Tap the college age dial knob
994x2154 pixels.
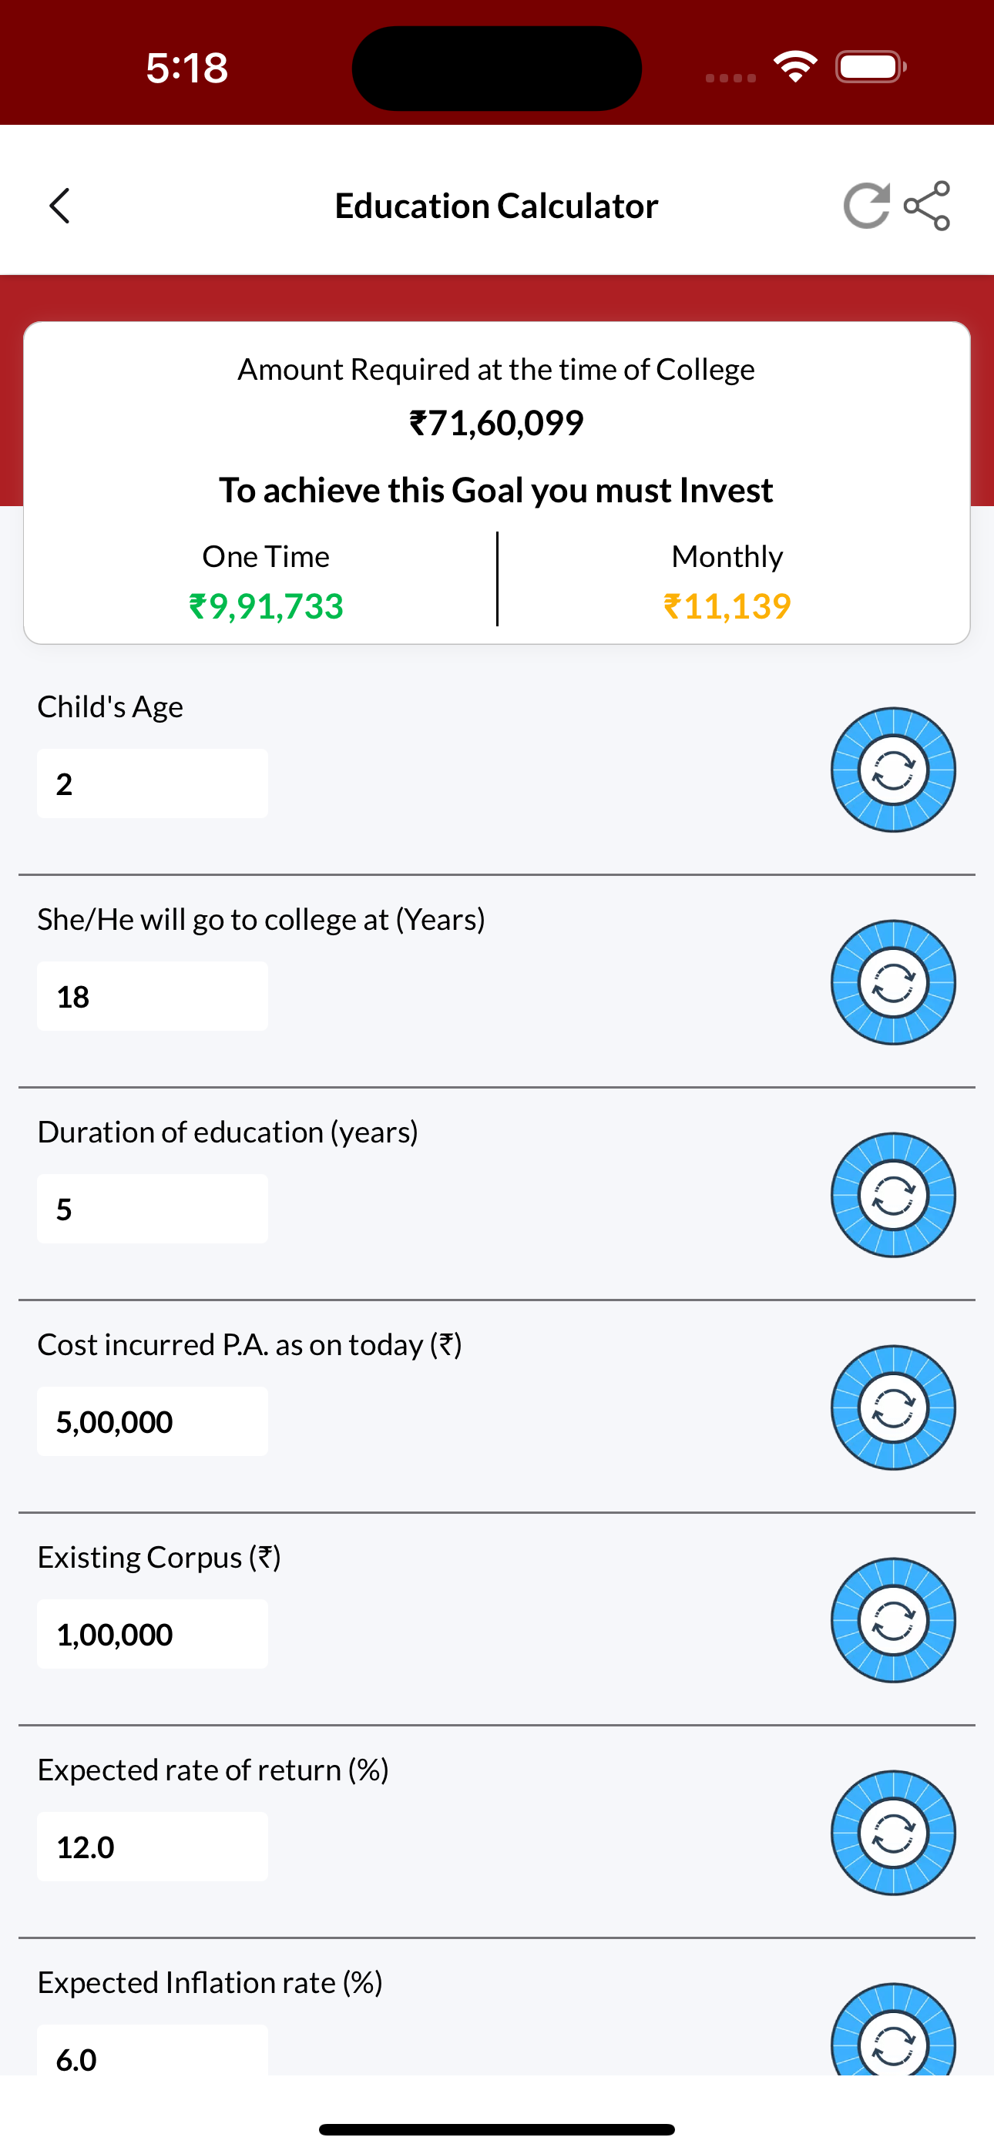[894, 982]
